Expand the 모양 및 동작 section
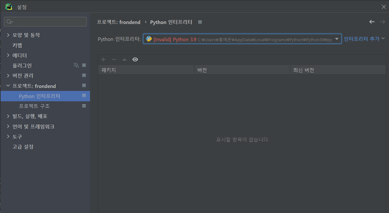The width and height of the screenshot is (389, 213). click(x=8, y=35)
